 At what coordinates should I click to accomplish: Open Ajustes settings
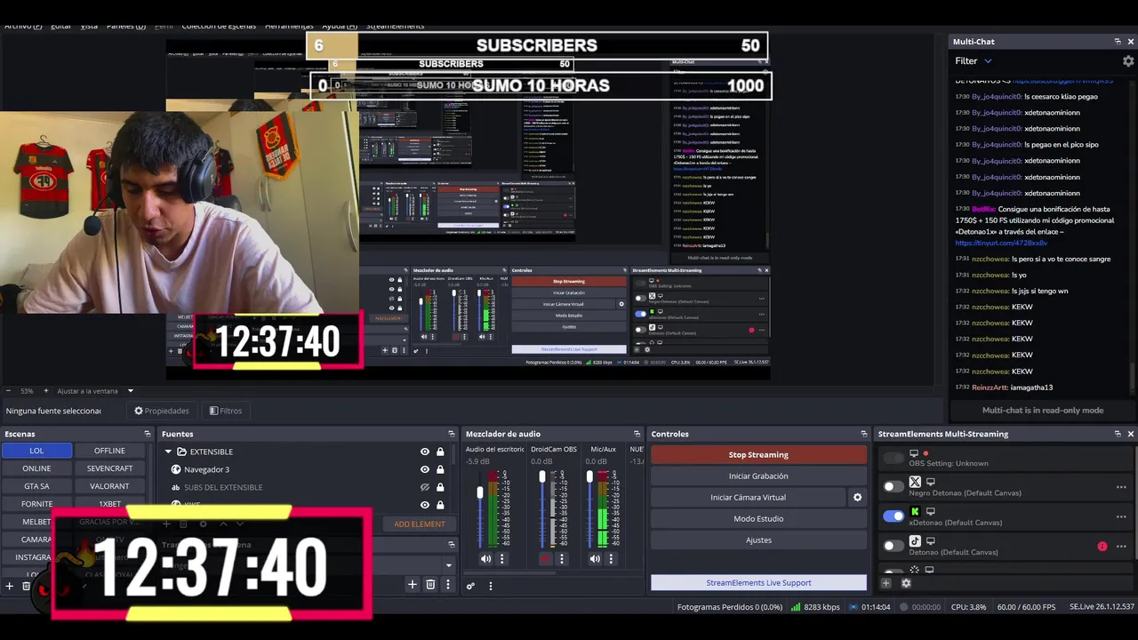758,540
